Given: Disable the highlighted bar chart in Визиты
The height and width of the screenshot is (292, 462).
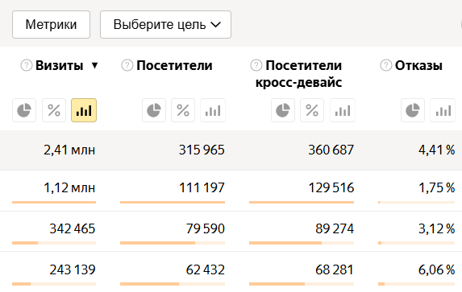Looking at the screenshot, I should point(84,110).
